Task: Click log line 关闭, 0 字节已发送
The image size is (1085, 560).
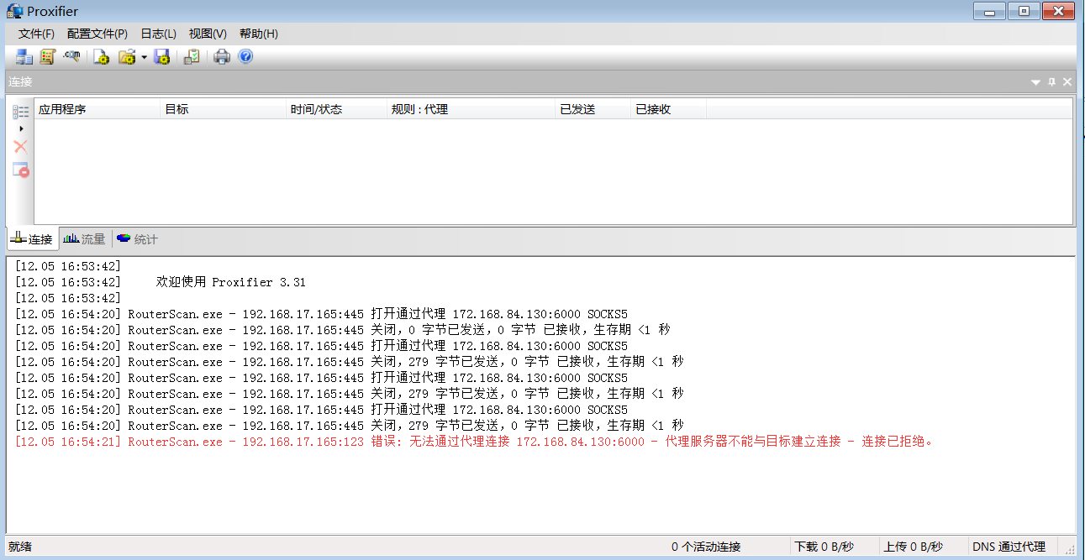Action: [343, 330]
